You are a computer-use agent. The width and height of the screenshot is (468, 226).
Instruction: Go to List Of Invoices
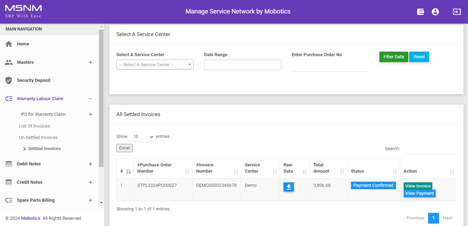(34, 126)
